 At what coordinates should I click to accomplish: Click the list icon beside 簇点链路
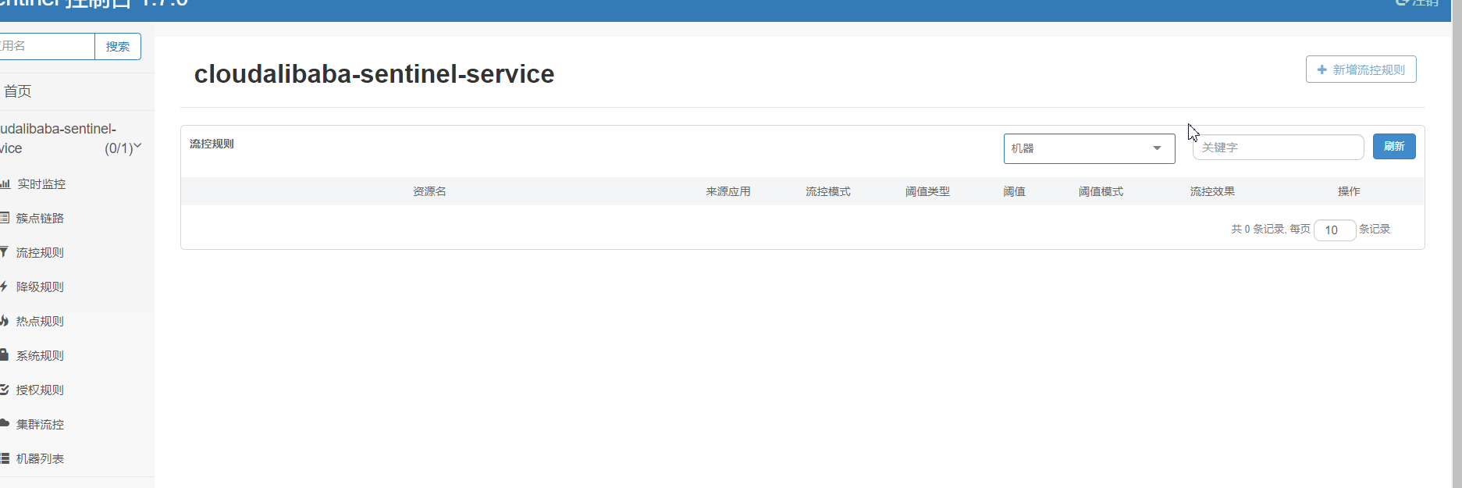(x=4, y=217)
